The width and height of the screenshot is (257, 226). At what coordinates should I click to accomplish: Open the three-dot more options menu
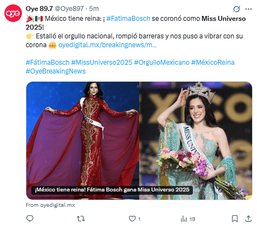coord(248,9)
